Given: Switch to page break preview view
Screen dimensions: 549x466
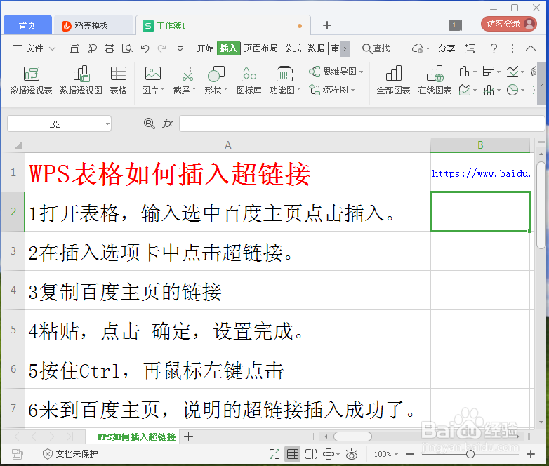Looking at the screenshot, I should pyautogui.click(x=310, y=454).
